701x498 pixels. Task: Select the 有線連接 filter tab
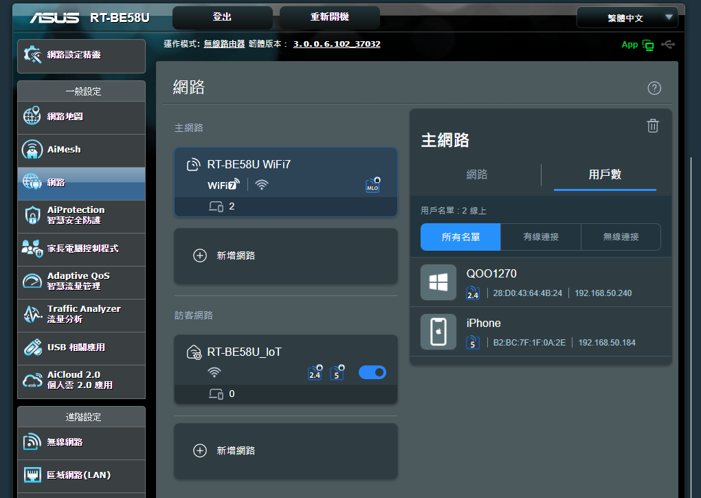point(541,237)
